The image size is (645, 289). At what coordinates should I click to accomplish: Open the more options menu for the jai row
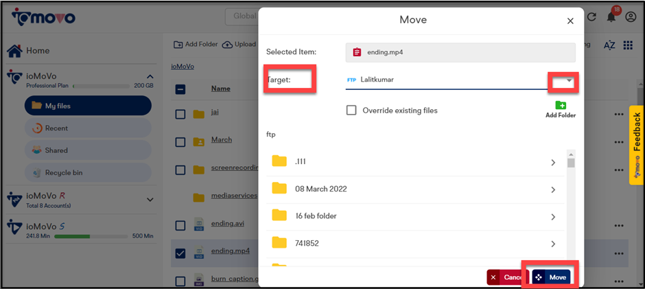point(619,115)
